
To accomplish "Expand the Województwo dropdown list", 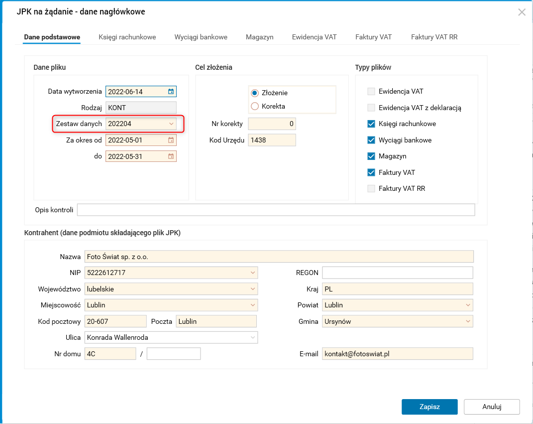I will pyautogui.click(x=252, y=289).
